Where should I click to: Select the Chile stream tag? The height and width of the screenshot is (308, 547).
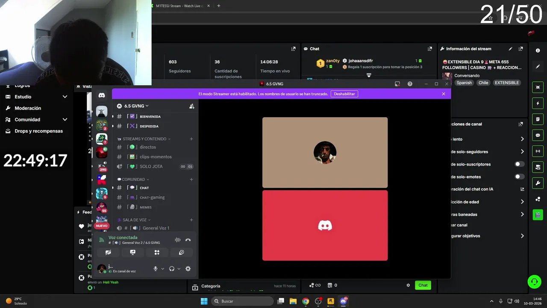click(483, 83)
